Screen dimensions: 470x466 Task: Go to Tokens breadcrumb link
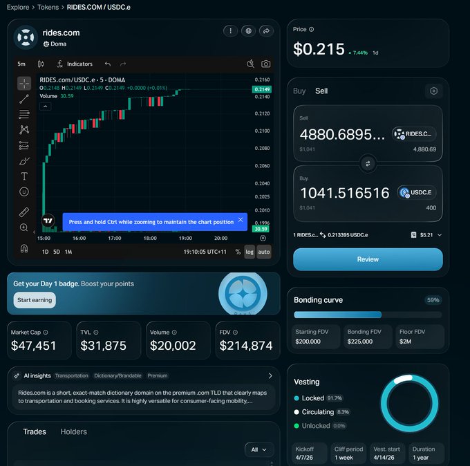(48, 7)
